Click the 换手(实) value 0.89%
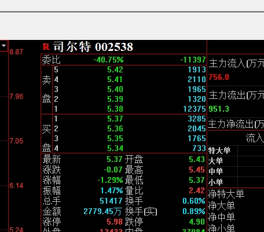Image resolution: width=264 pixels, height=232 pixels. point(194,211)
